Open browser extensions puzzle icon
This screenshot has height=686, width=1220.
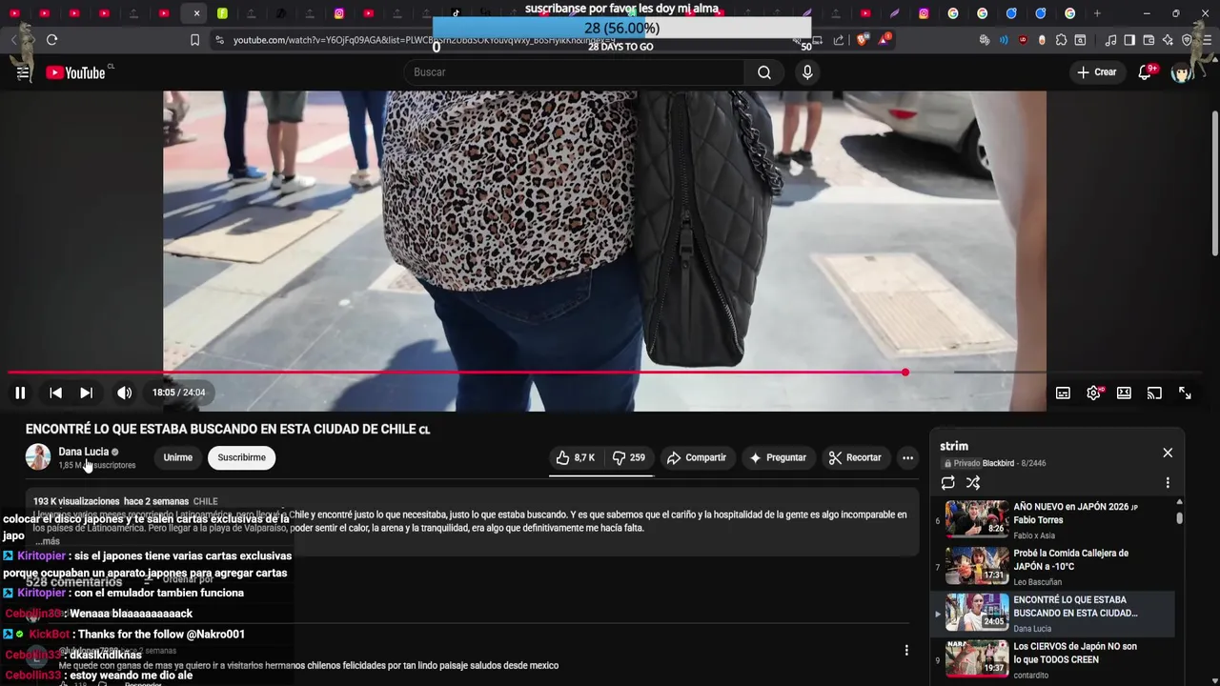click(1061, 40)
